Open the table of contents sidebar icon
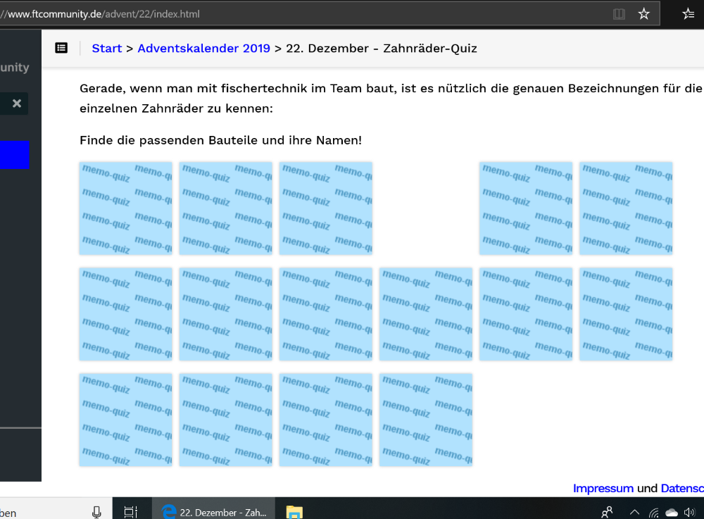Viewport: 704px width, 519px height. 61,48
